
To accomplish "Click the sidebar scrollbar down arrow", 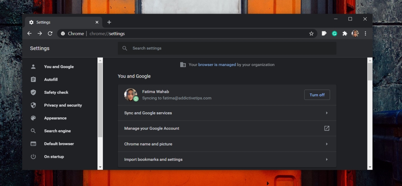I will click(100, 167).
